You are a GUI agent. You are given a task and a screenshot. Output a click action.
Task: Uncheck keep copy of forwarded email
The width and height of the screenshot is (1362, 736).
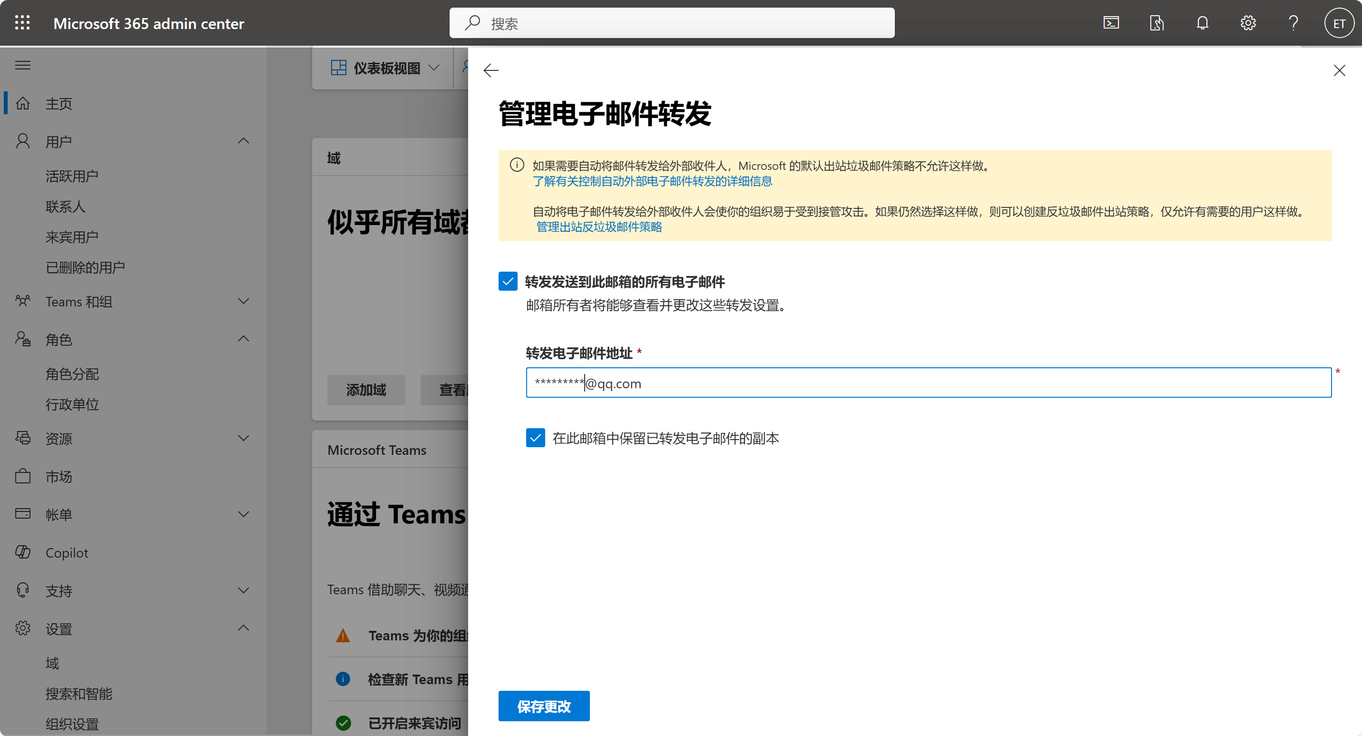pyautogui.click(x=535, y=438)
